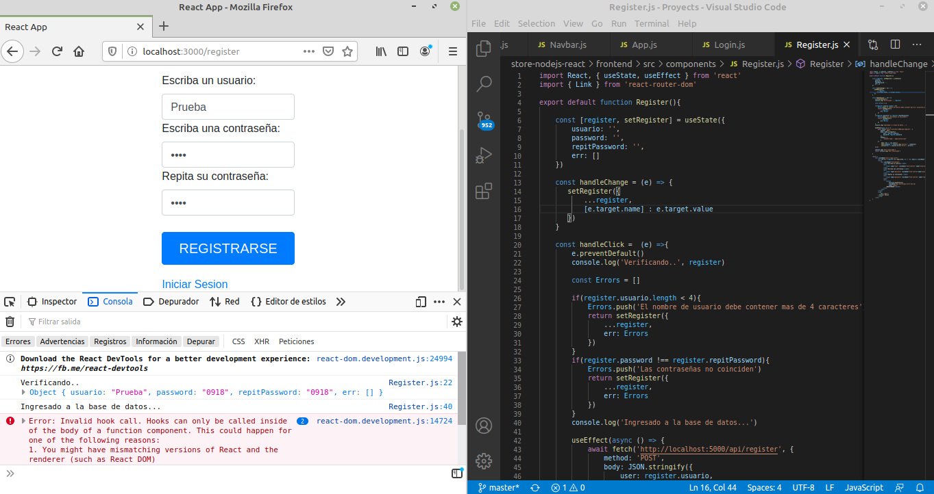Toggle responsive design mode icon
This screenshot has width=934, height=494.
coord(421,302)
